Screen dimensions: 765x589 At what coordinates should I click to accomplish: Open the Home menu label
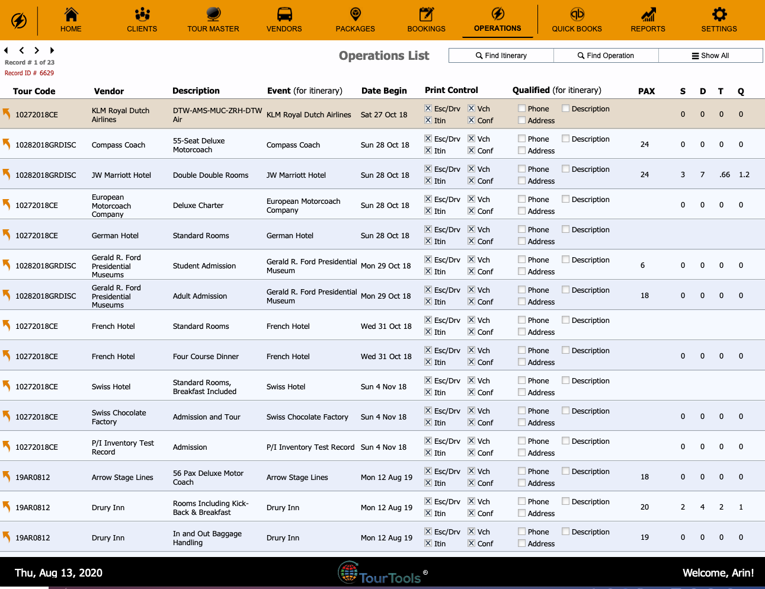71,29
